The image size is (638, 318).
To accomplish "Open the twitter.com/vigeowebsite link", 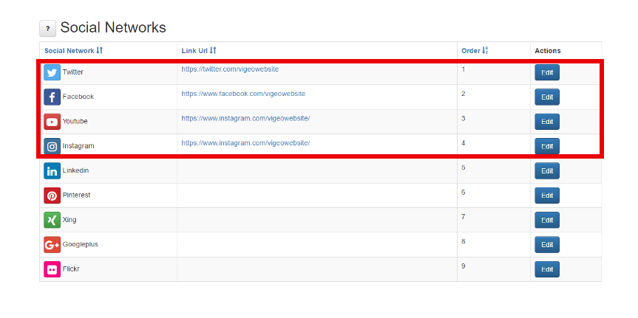I will pyautogui.click(x=230, y=69).
